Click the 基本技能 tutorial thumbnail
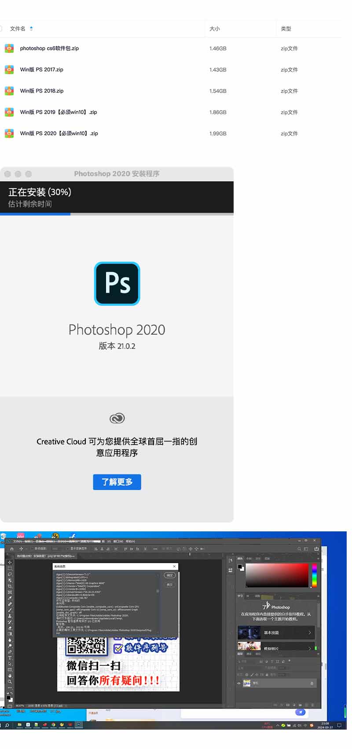This screenshot has height=749, width=352. tap(249, 633)
